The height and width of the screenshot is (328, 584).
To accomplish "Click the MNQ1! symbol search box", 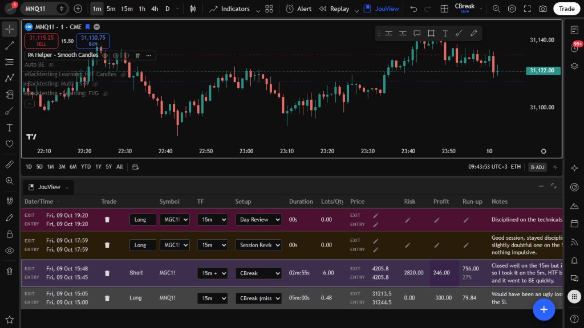I will pyautogui.click(x=44, y=9).
